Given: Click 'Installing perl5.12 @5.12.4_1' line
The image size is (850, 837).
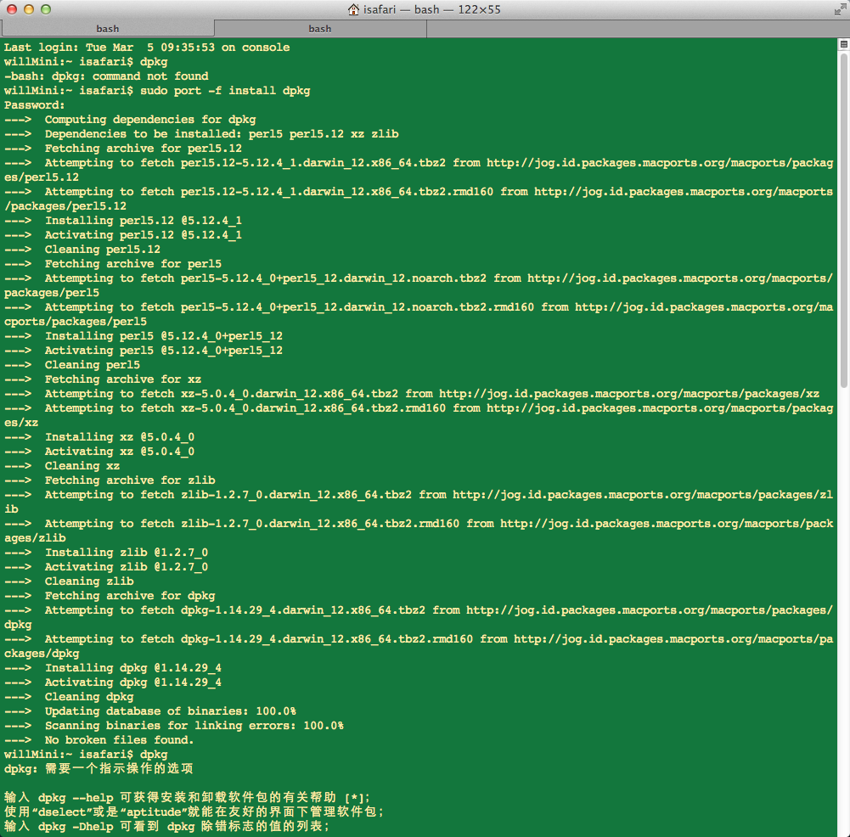Looking at the screenshot, I should click(123, 221).
